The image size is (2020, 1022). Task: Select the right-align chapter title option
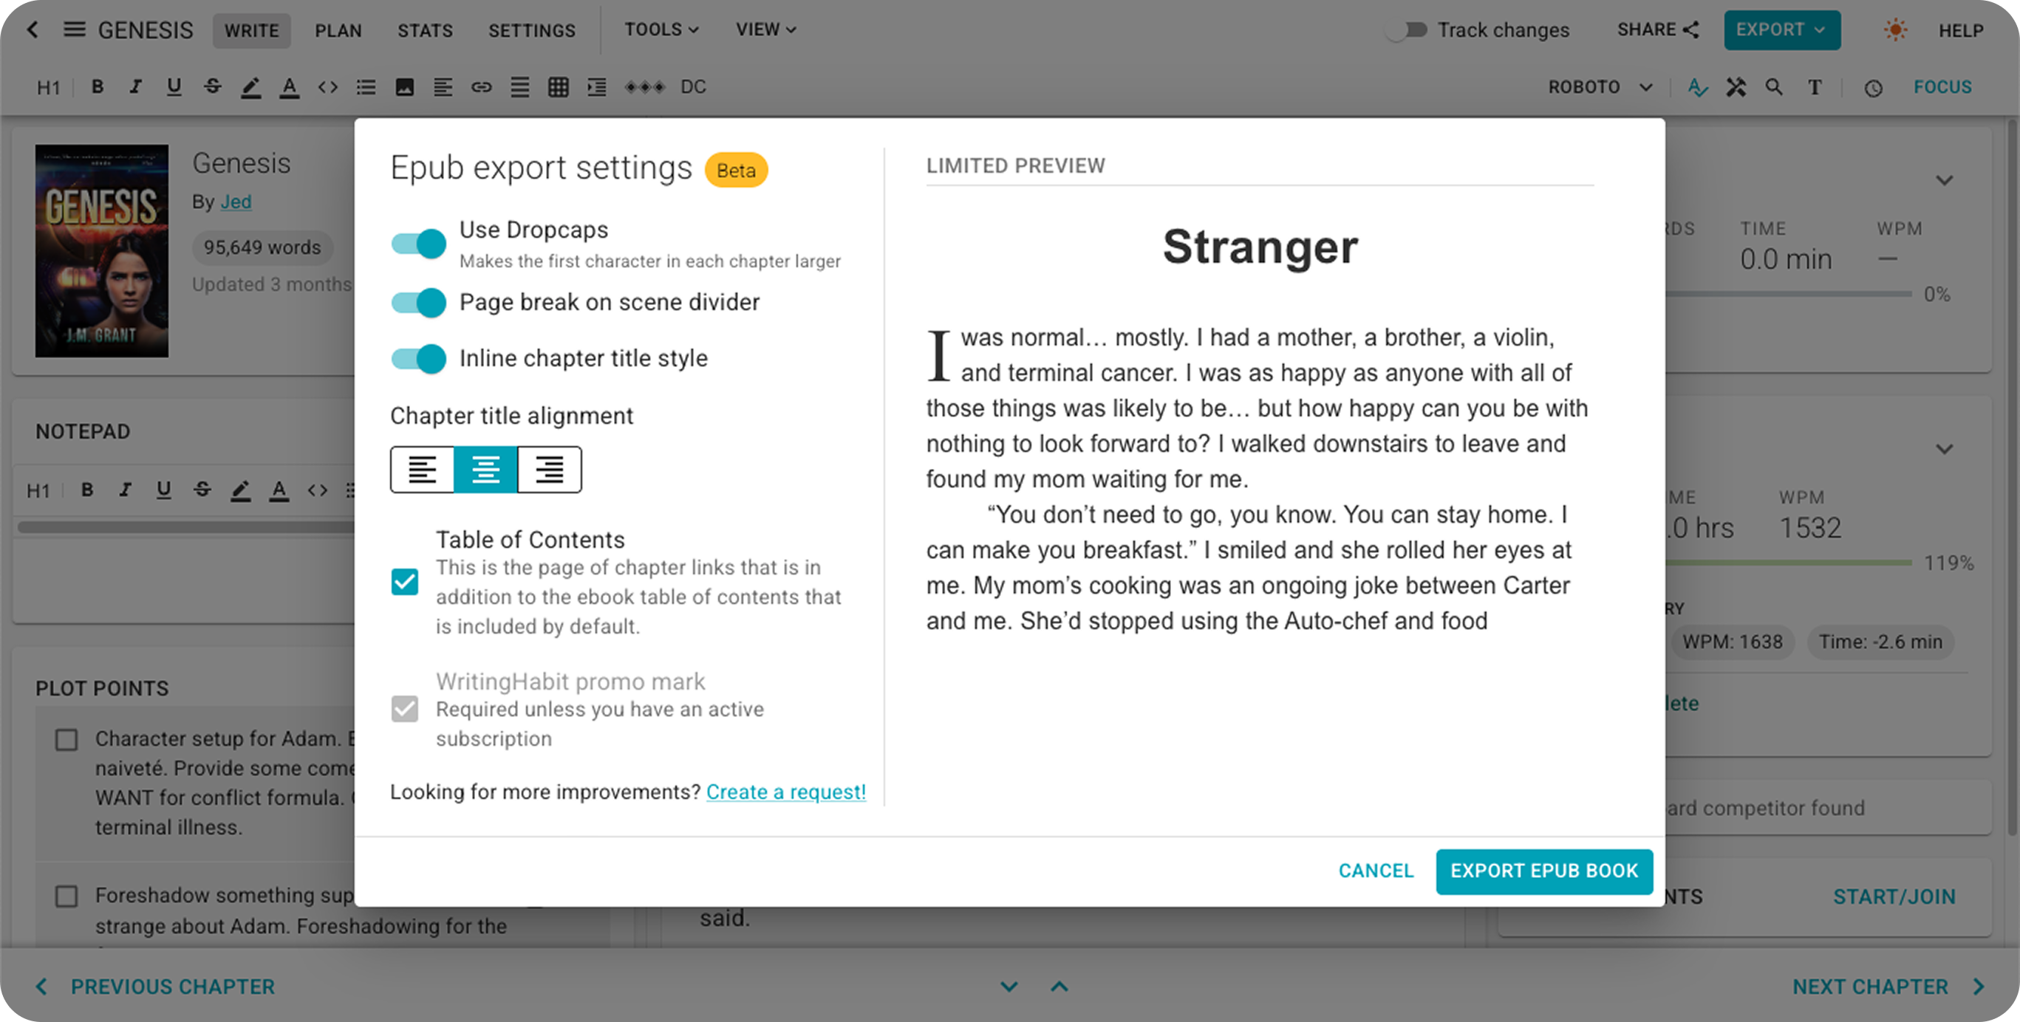pos(549,470)
